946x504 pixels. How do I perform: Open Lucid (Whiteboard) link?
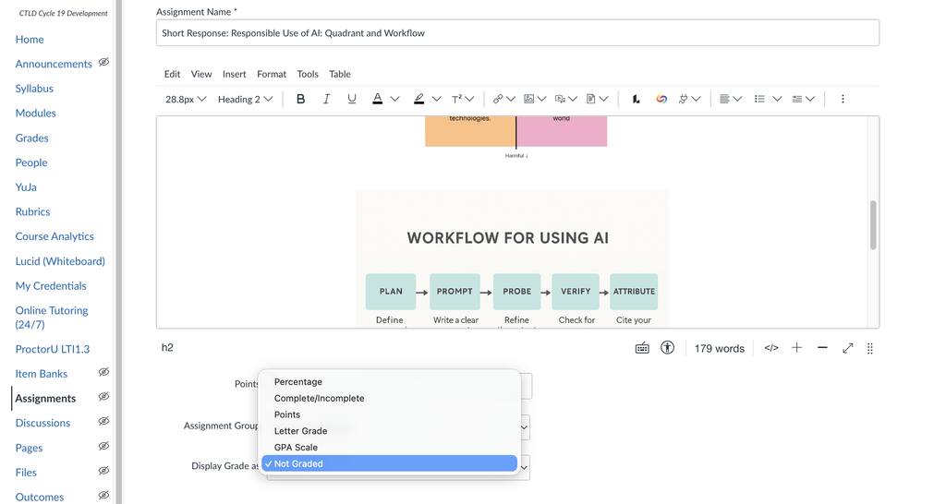(60, 261)
